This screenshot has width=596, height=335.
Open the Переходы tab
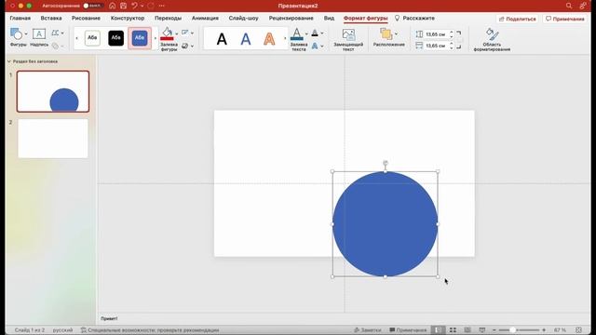[168, 19]
